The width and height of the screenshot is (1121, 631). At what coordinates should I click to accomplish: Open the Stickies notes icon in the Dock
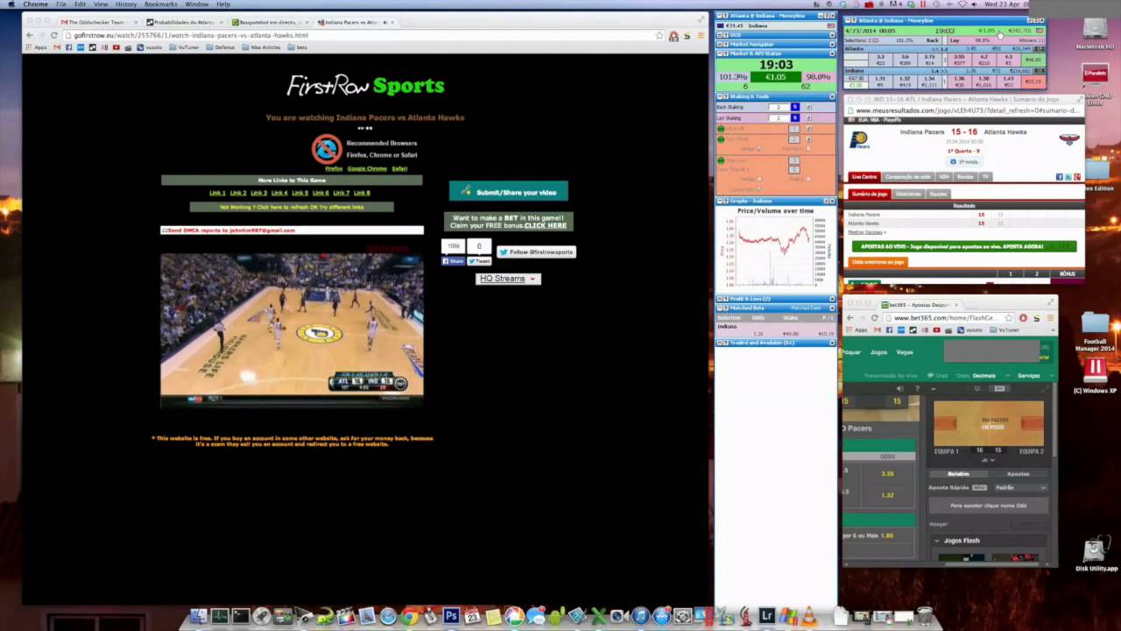coord(493,616)
